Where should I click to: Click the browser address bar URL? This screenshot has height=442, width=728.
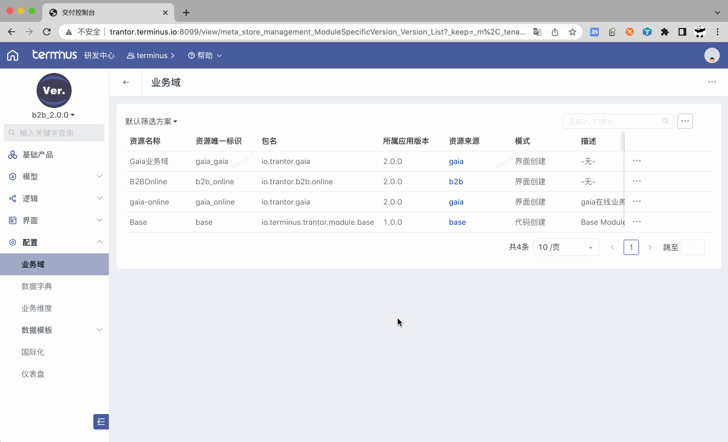[x=318, y=32]
